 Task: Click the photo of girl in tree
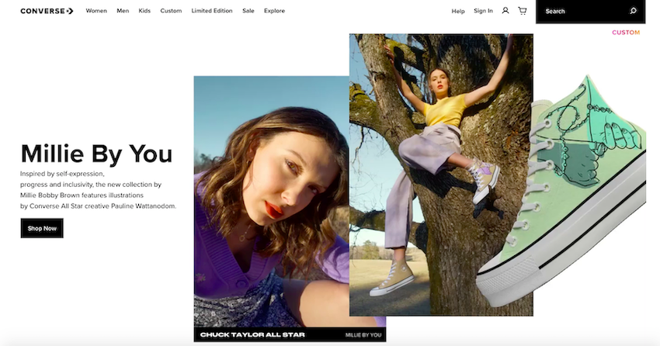click(x=441, y=175)
